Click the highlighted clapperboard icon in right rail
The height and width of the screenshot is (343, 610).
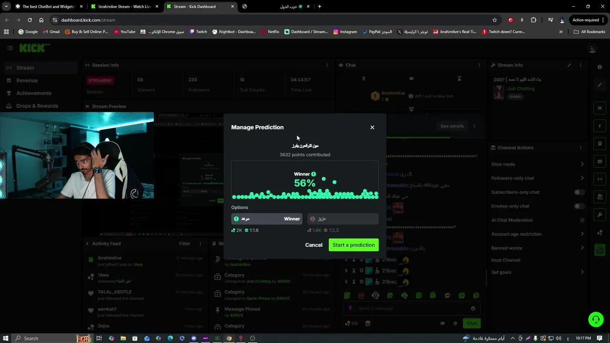click(600, 250)
